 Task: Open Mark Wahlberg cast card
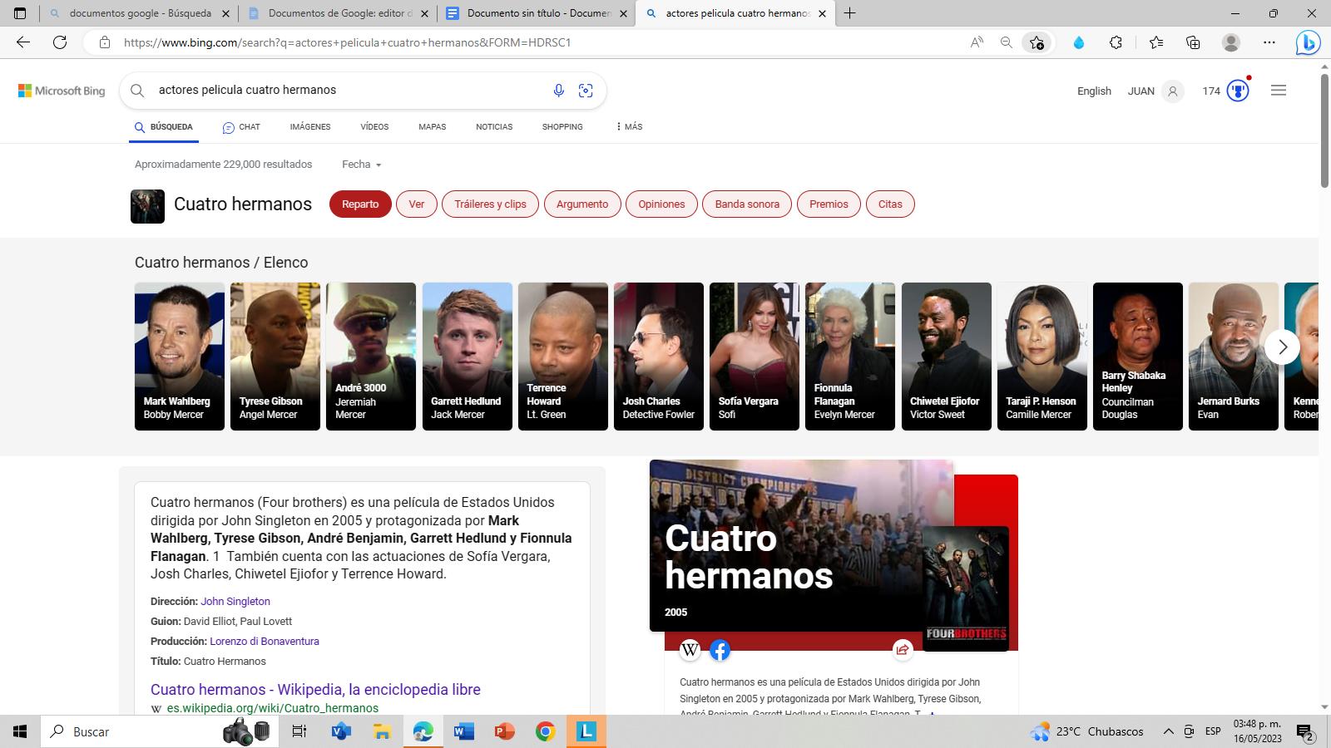pos(180,357)
